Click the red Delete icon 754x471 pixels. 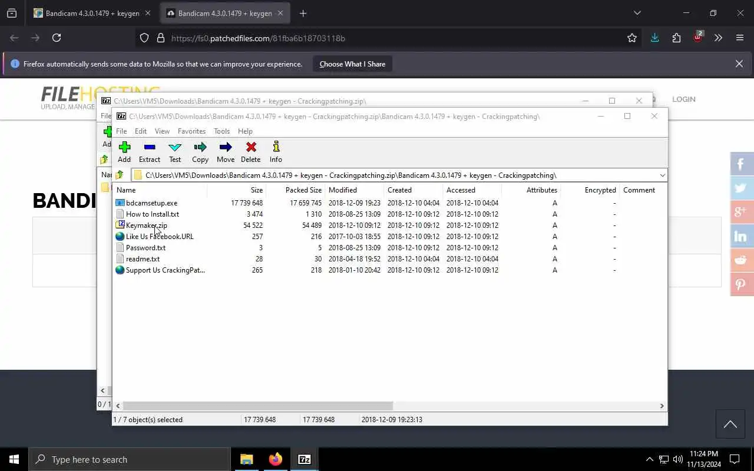click(251, 147)
